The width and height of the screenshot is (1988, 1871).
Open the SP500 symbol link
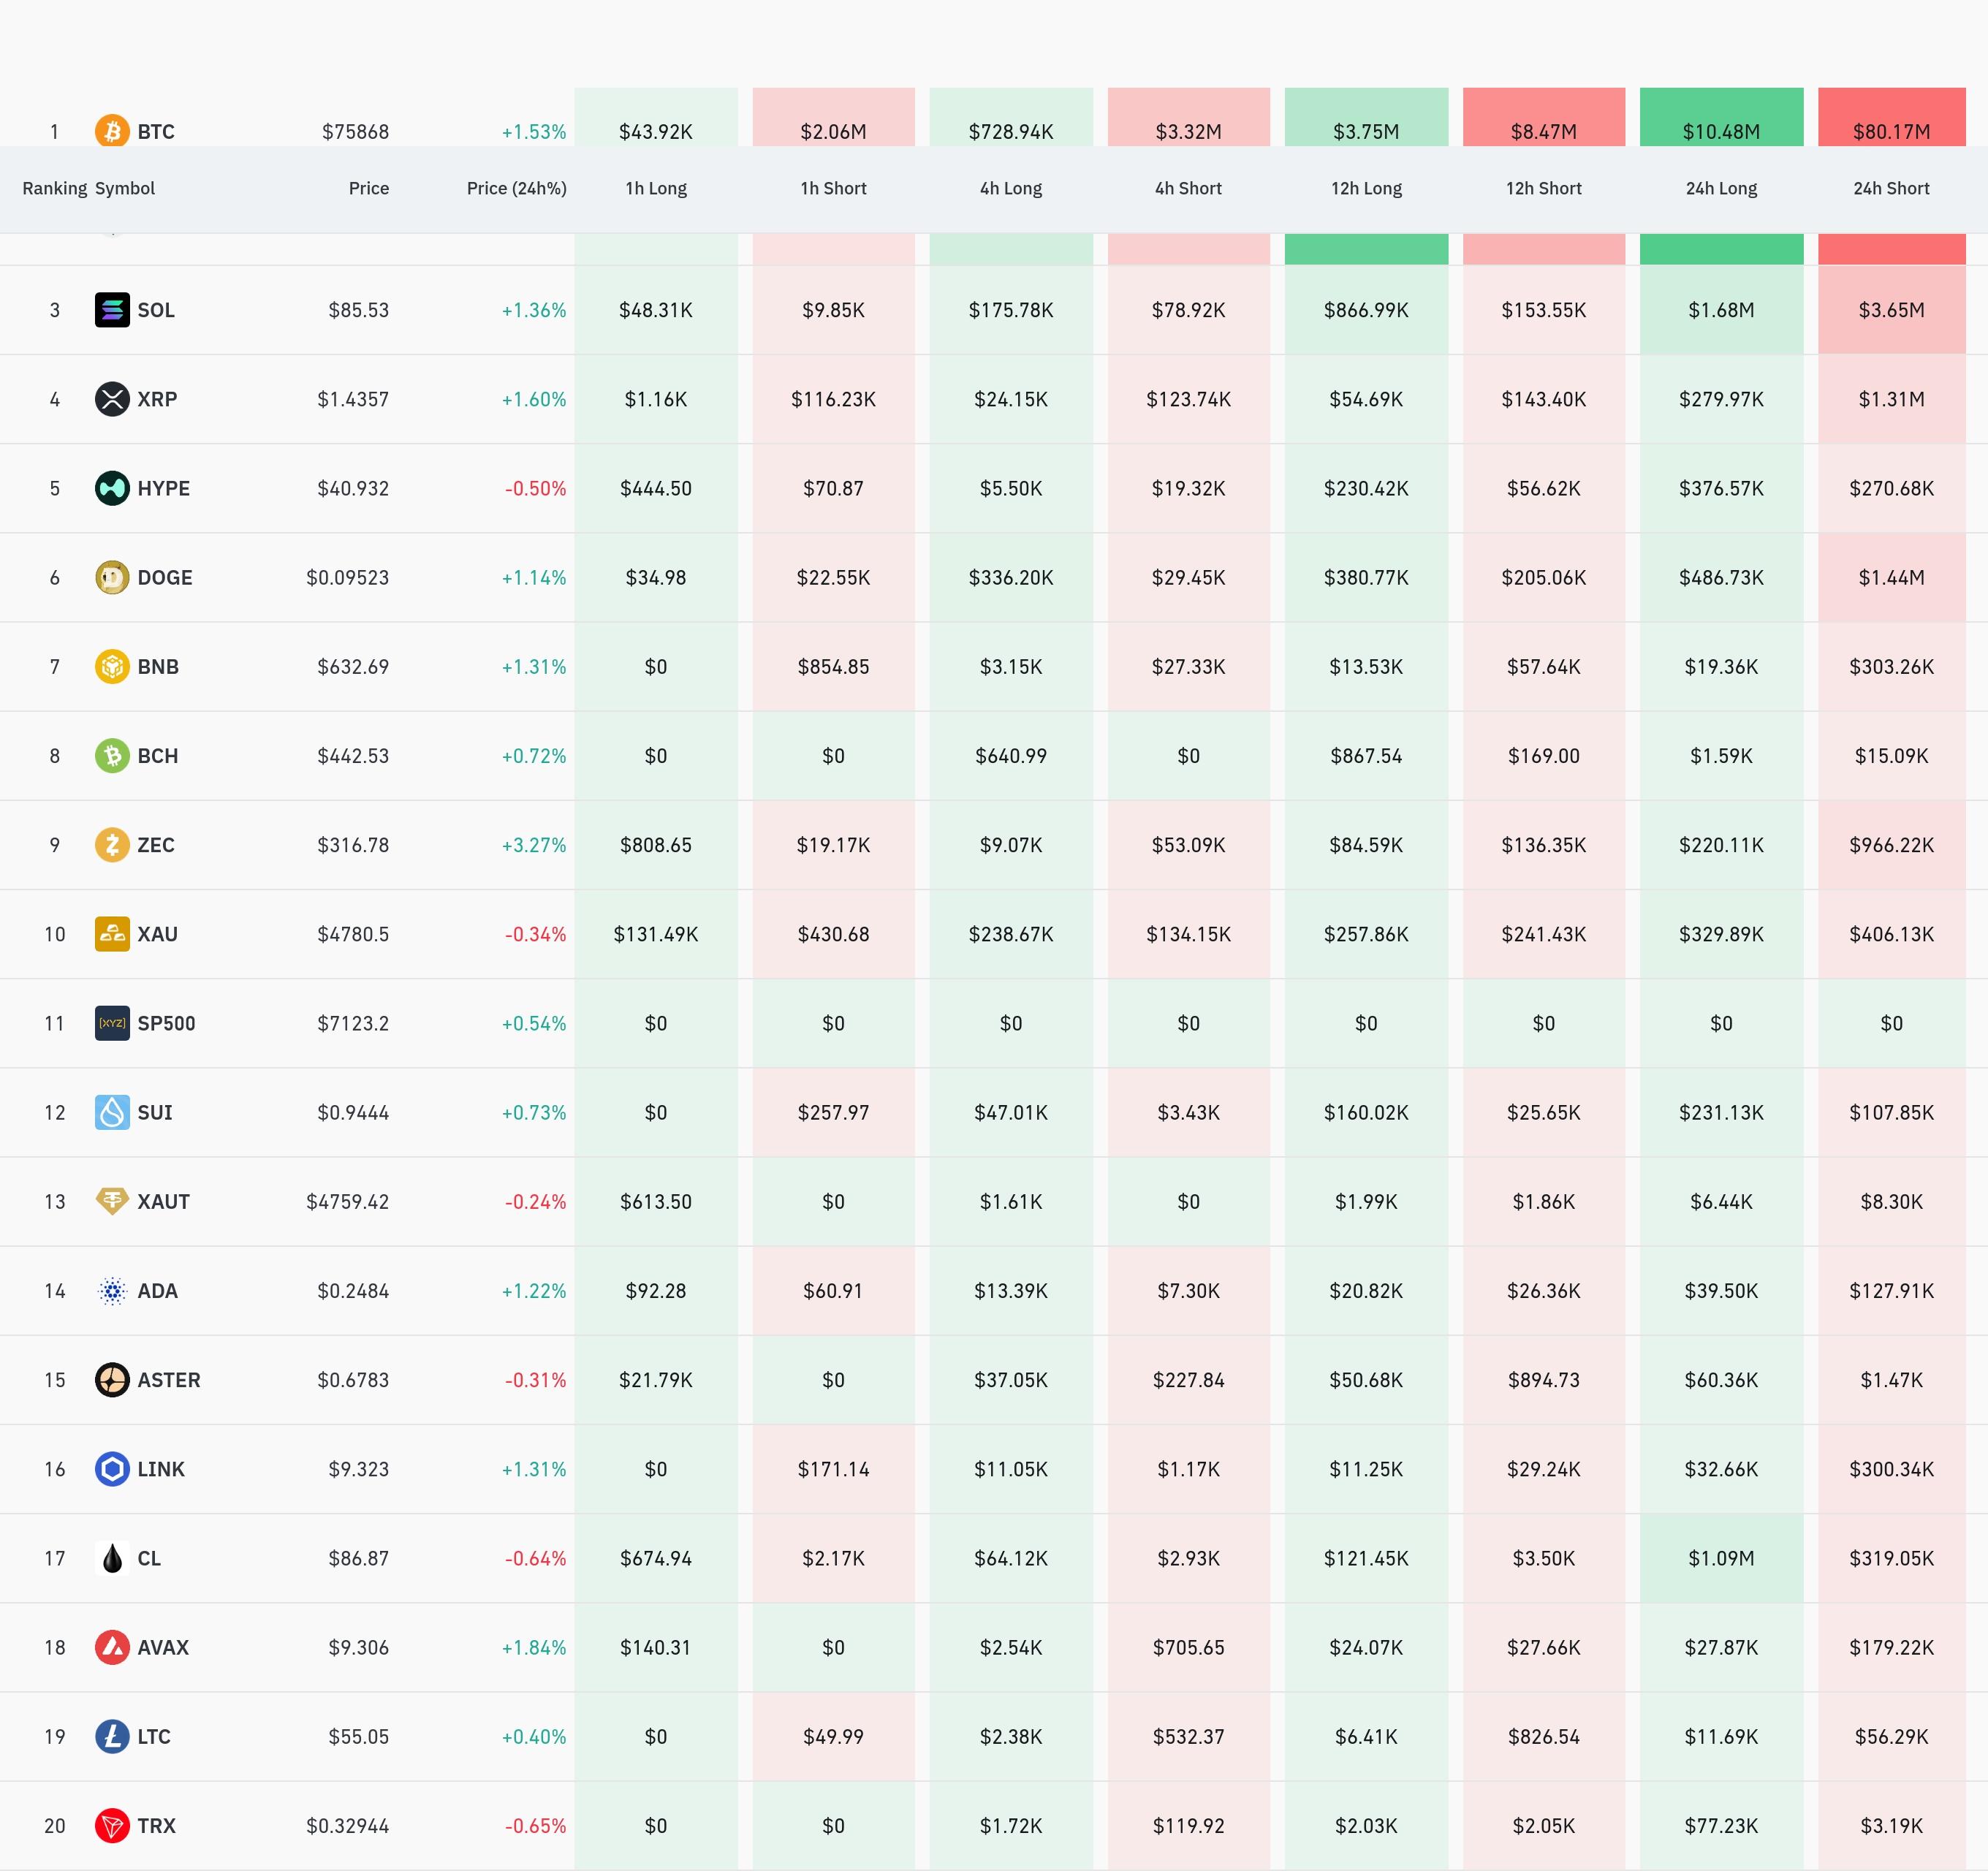[x=166, y=1023]
